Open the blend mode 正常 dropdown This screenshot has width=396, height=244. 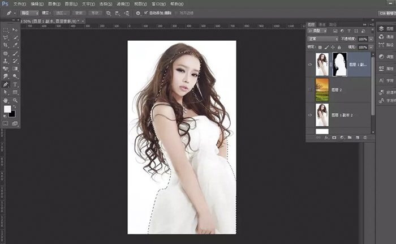(323, 39)
